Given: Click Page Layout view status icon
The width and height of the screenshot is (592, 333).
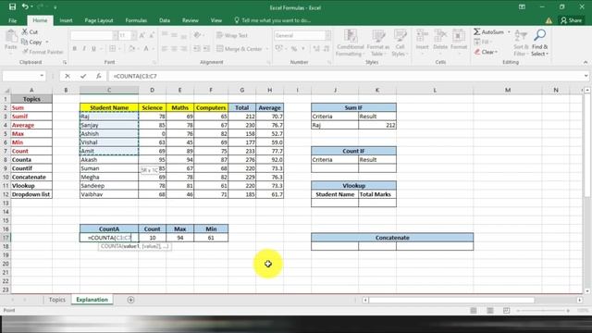Looking at the screenshot, I should [490, 311].
